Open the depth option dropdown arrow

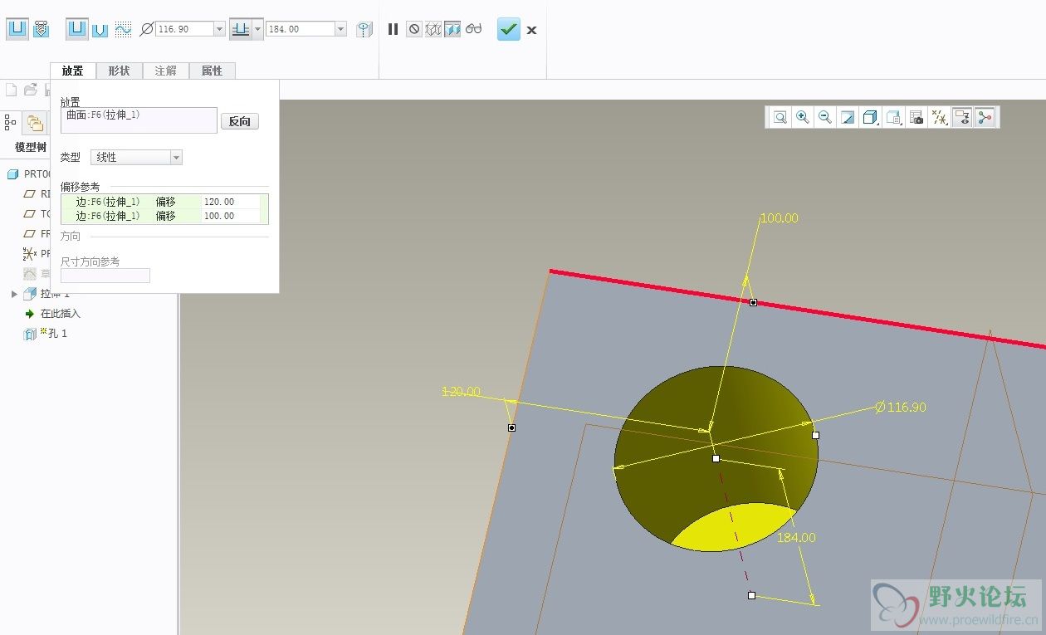[x=258, y=29]
